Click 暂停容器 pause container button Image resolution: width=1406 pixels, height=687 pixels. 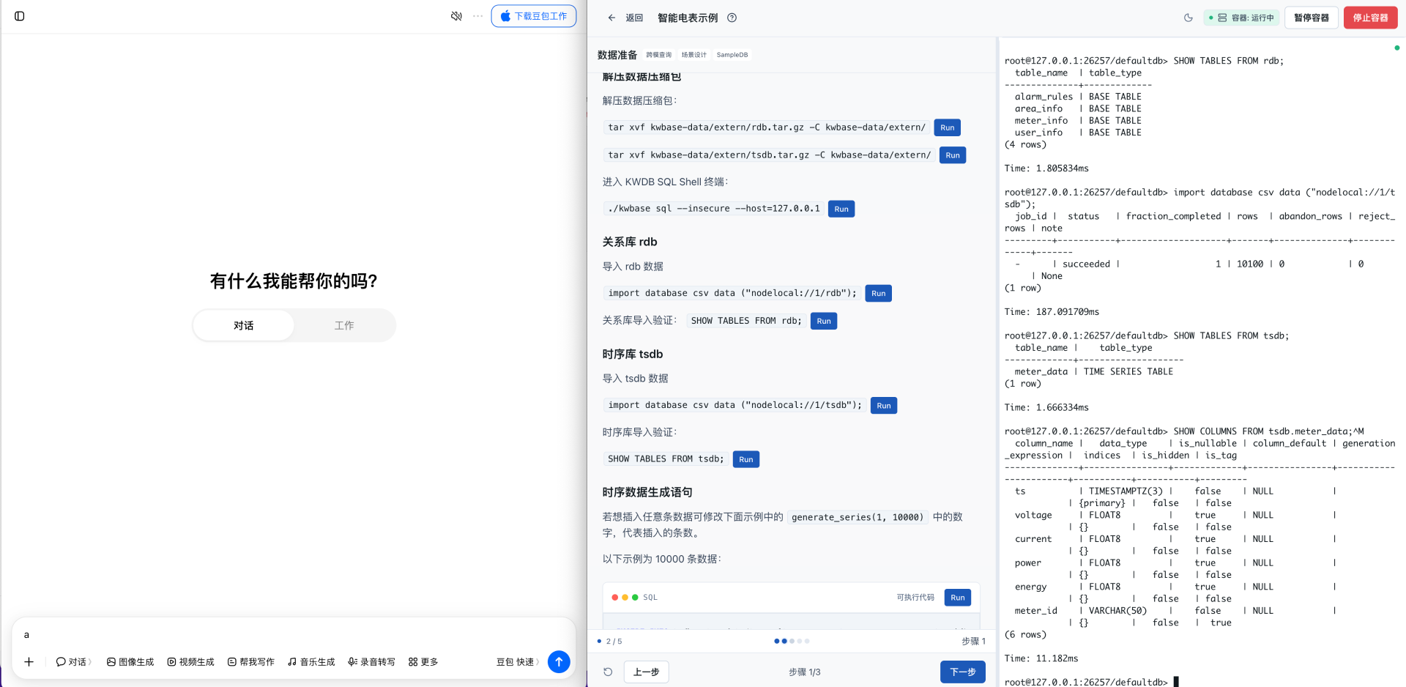(x=1312, y=18)
